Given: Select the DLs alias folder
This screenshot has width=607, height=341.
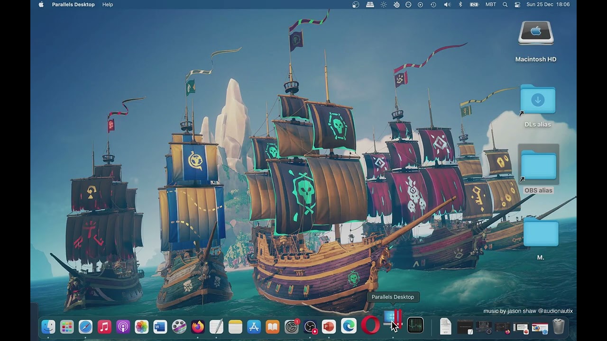Looking at the screenshot, I should (538, 99).
